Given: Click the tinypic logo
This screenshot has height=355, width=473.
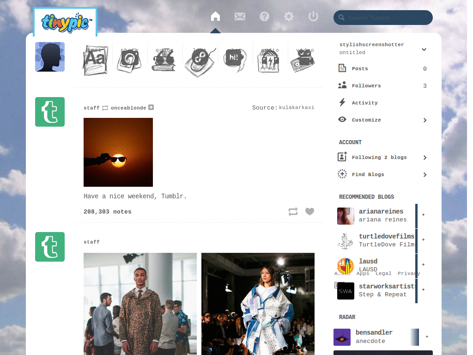Looking at the screenshot, I should (65, 22).
